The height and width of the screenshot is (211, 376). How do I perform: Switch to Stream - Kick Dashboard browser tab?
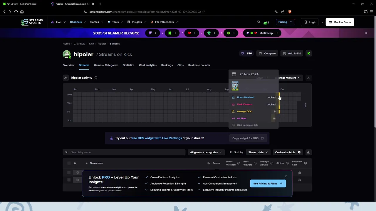[23, 4]
